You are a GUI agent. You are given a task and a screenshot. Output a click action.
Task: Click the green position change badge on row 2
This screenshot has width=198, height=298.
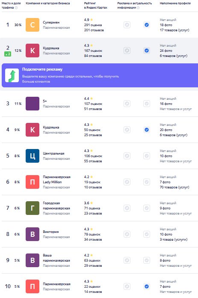coord(8,54)
